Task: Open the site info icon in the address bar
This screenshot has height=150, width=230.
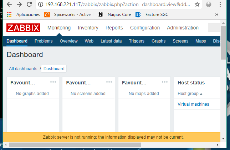Action: (41, 4)
